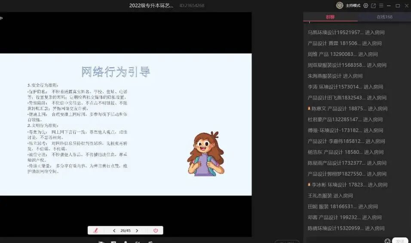Image resolution: width=411 pixels, height=243 pixels.
Task: Select chat row 杨浩东 产品设计 18580
Action: (x=346, y=152)
